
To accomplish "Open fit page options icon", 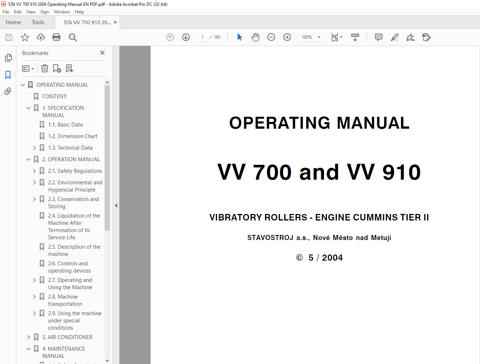I will (x=337, y=37).
